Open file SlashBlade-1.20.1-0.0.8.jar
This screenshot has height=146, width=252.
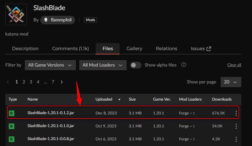(x=51, y=139)
